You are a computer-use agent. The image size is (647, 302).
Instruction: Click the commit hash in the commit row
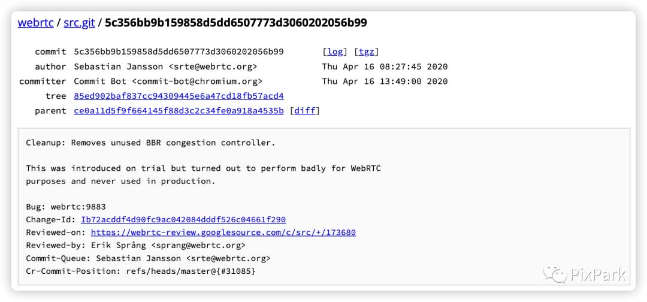pyautogui.click(x=179, y=52)
